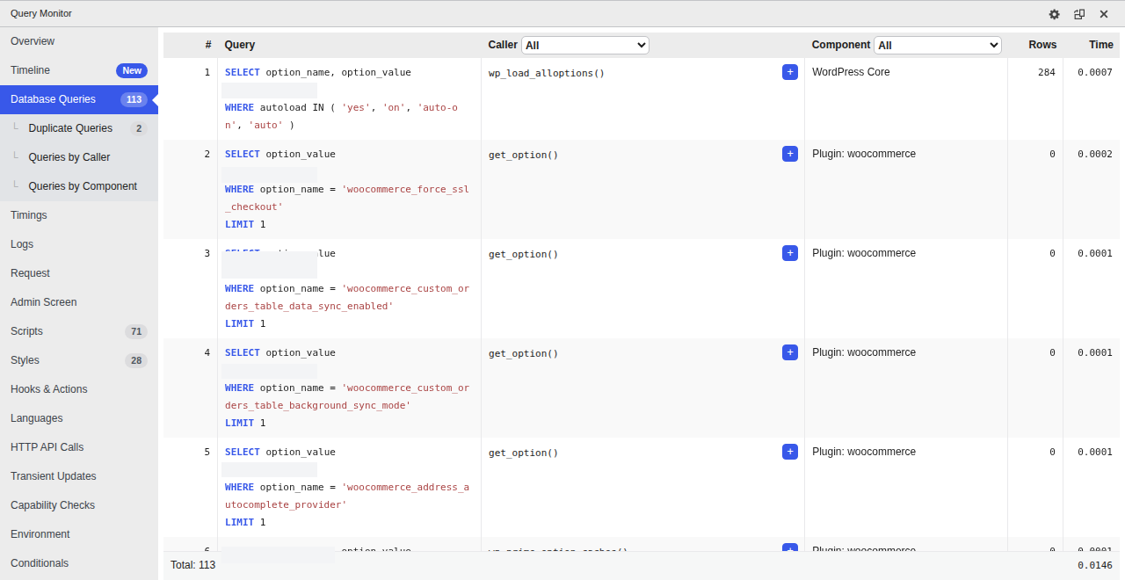Select Database Queries in sidebar

point(79,99)
